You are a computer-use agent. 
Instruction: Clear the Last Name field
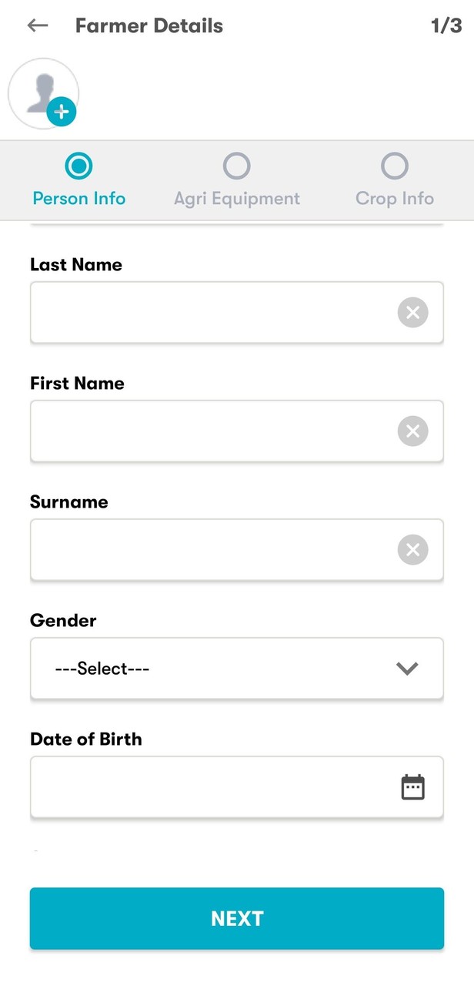point(412,313)
